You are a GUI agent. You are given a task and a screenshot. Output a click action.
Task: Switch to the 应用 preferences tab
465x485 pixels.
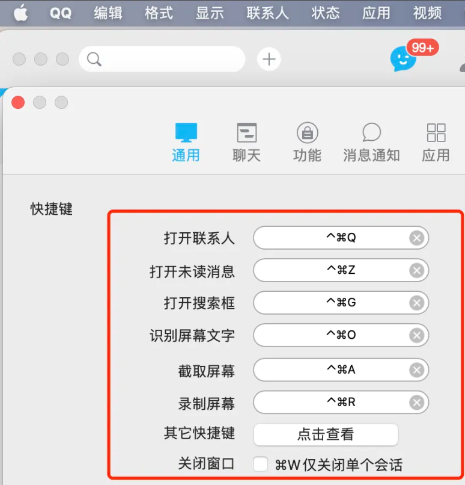436,142
